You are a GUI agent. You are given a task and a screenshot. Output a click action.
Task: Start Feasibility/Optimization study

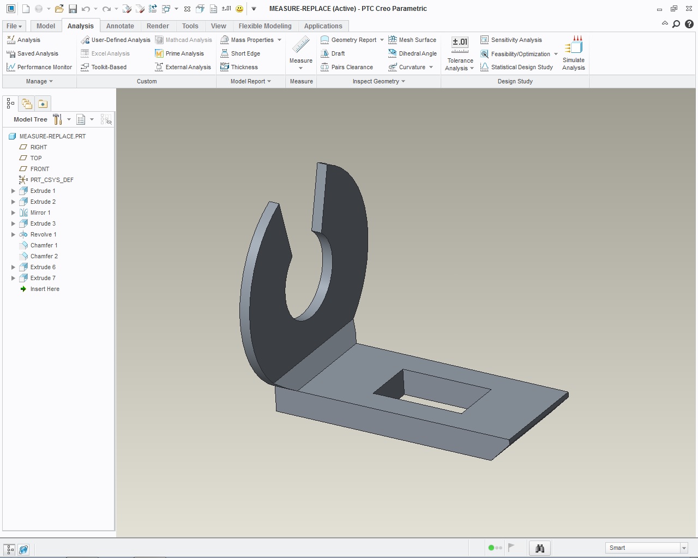515,54
